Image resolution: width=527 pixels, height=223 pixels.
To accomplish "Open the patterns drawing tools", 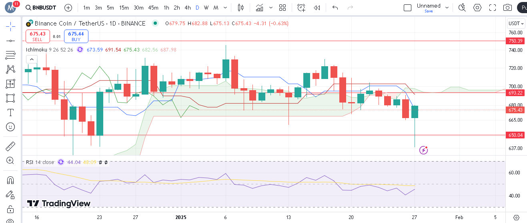I will [11, 69].
